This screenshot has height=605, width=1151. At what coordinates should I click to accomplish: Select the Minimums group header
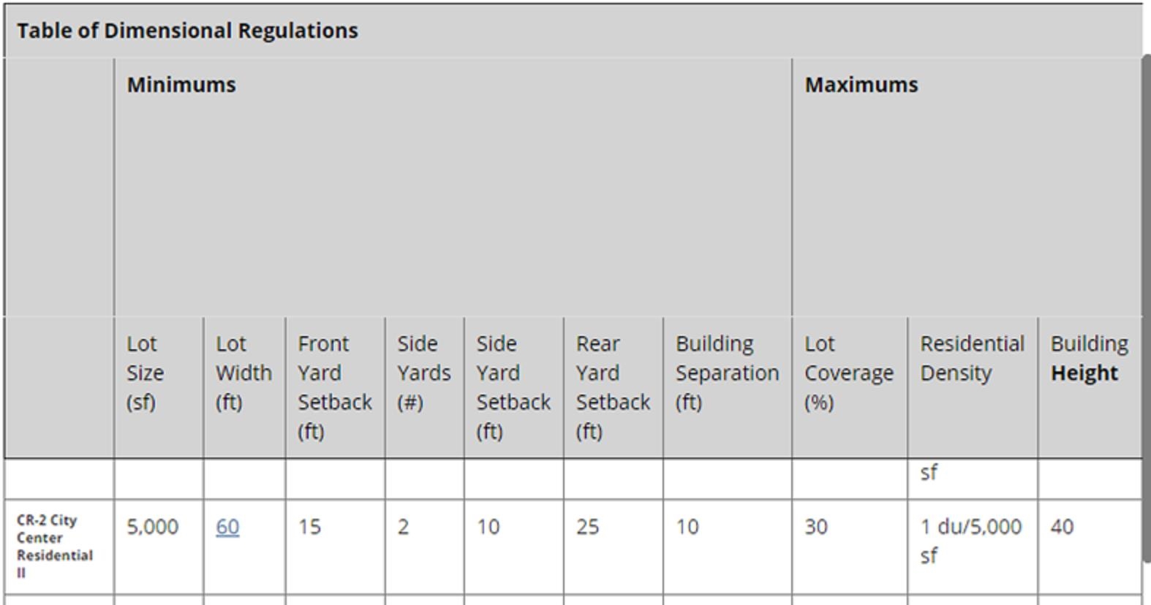point(181,85)
